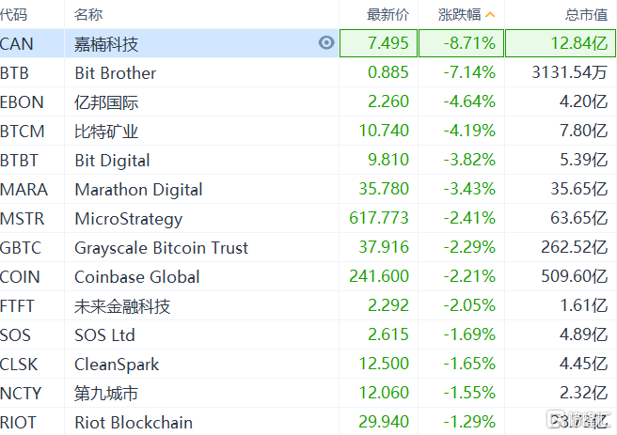Click the 名称 column header
The image size is (617, 435).
pyautogui.click(x=88, y=15)
